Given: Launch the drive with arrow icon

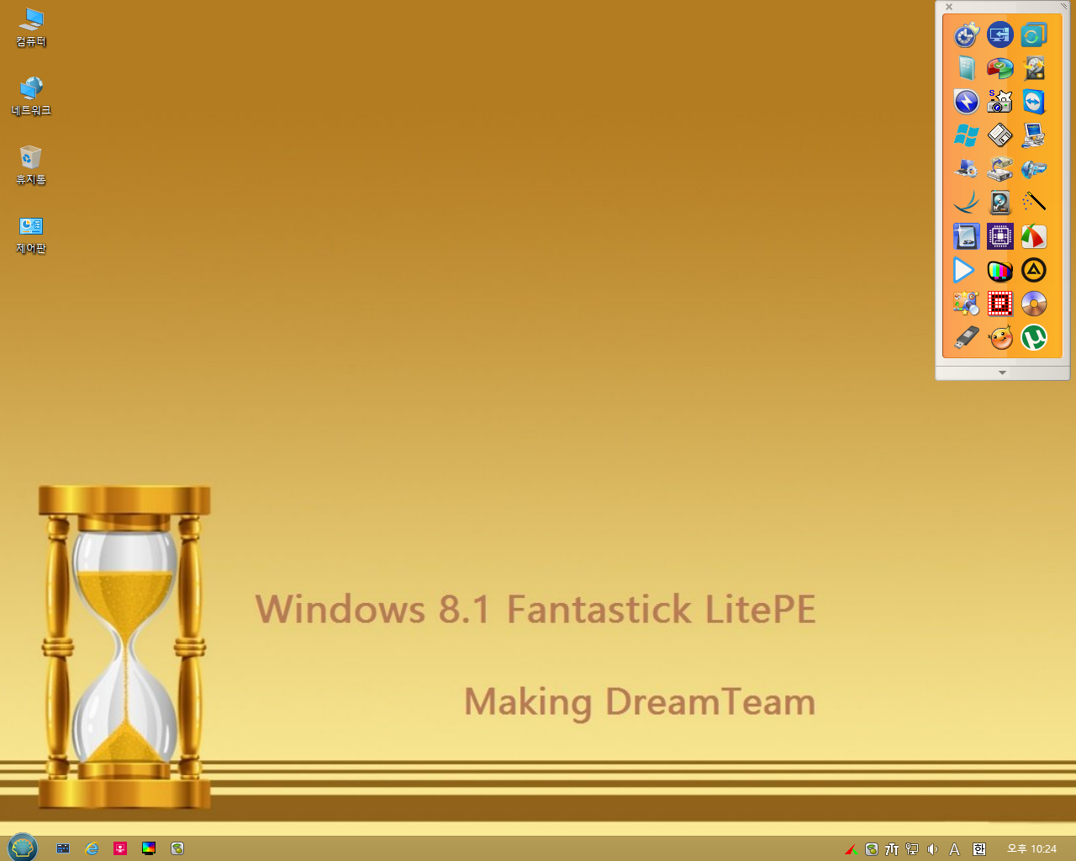Looking at the screenshot, I should point(1000,169).
